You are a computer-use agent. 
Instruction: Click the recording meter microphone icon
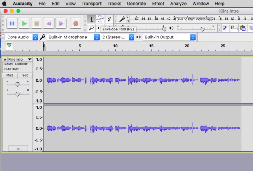pos(122,19)
